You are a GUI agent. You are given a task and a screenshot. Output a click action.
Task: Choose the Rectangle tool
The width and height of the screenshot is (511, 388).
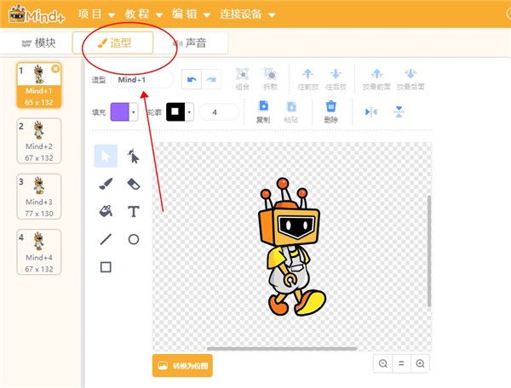106,267
